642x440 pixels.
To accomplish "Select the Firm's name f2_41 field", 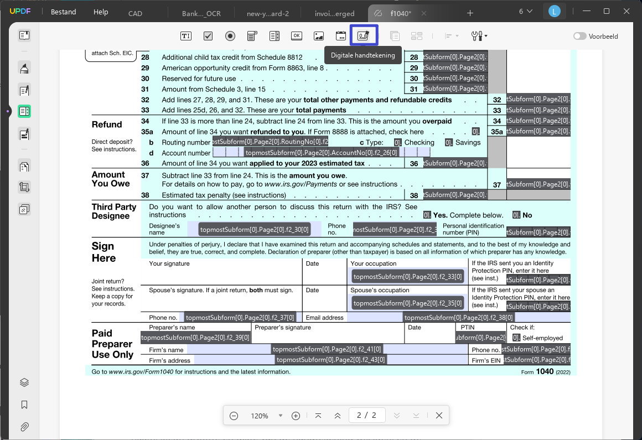I will 327,349.
